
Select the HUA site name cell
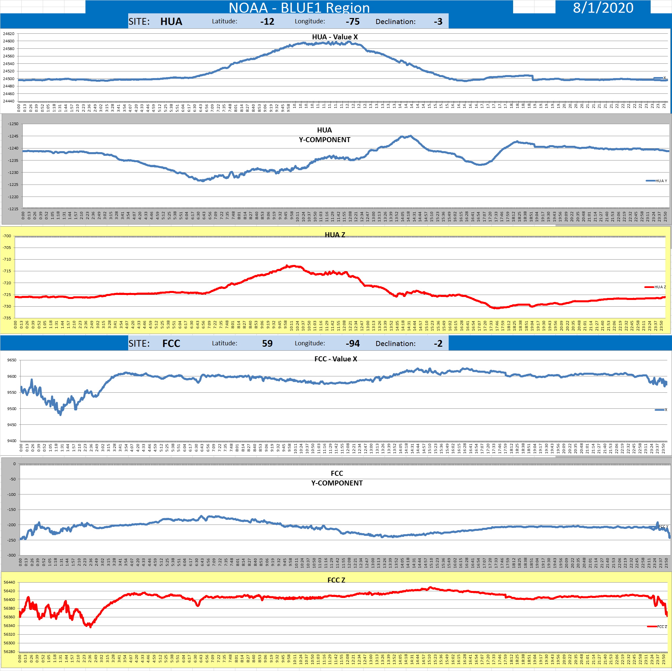171,22
